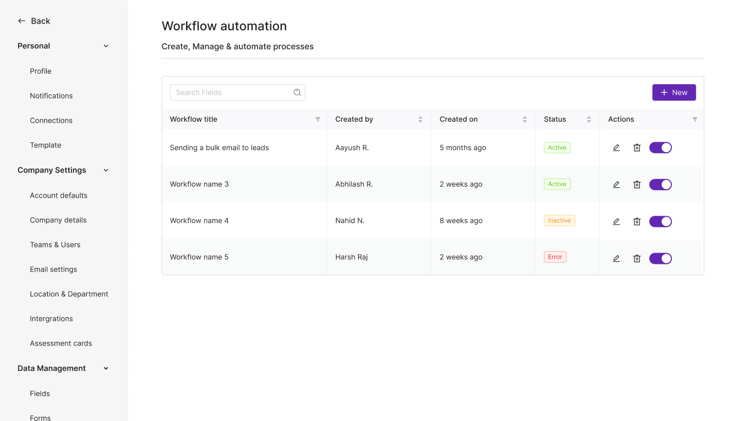
Task: Collapse the Company Settings section
Action: [x=106, y=170]
